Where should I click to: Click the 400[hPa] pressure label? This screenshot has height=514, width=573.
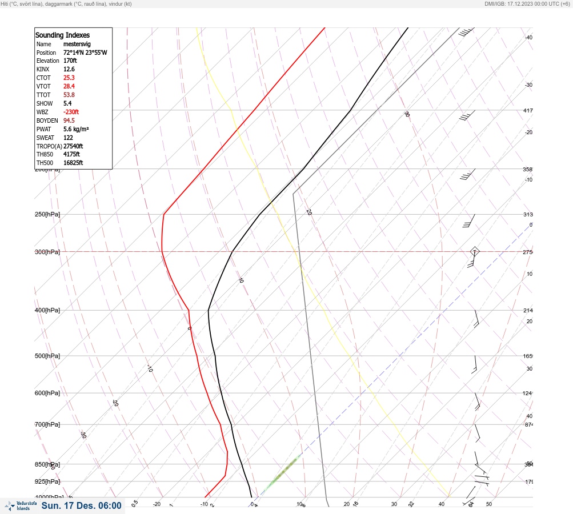[47, 310]
